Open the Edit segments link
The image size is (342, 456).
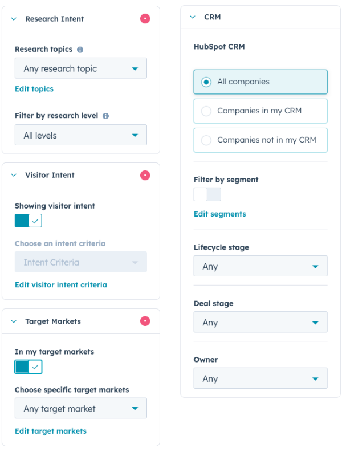point(220,214)
